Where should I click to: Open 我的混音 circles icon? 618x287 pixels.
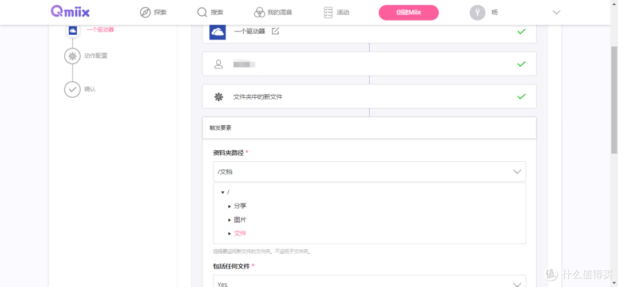pos(259,13)
